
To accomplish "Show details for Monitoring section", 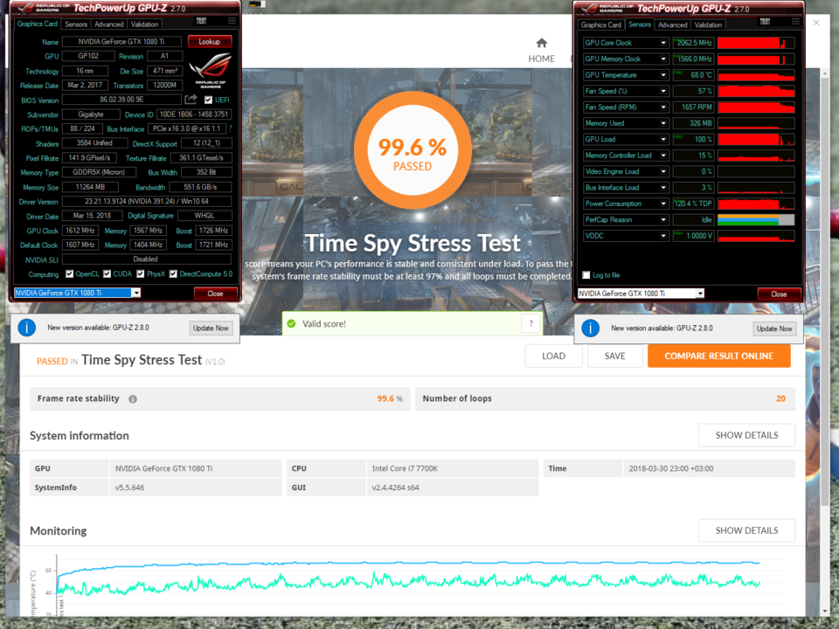I will tap(746, 530).
